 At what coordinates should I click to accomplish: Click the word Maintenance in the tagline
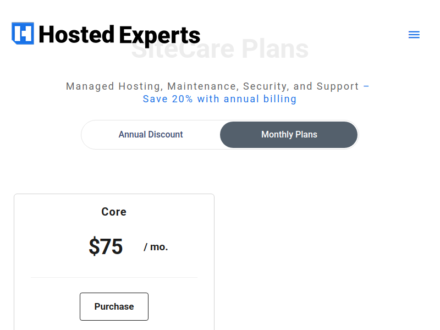(203, 86)
